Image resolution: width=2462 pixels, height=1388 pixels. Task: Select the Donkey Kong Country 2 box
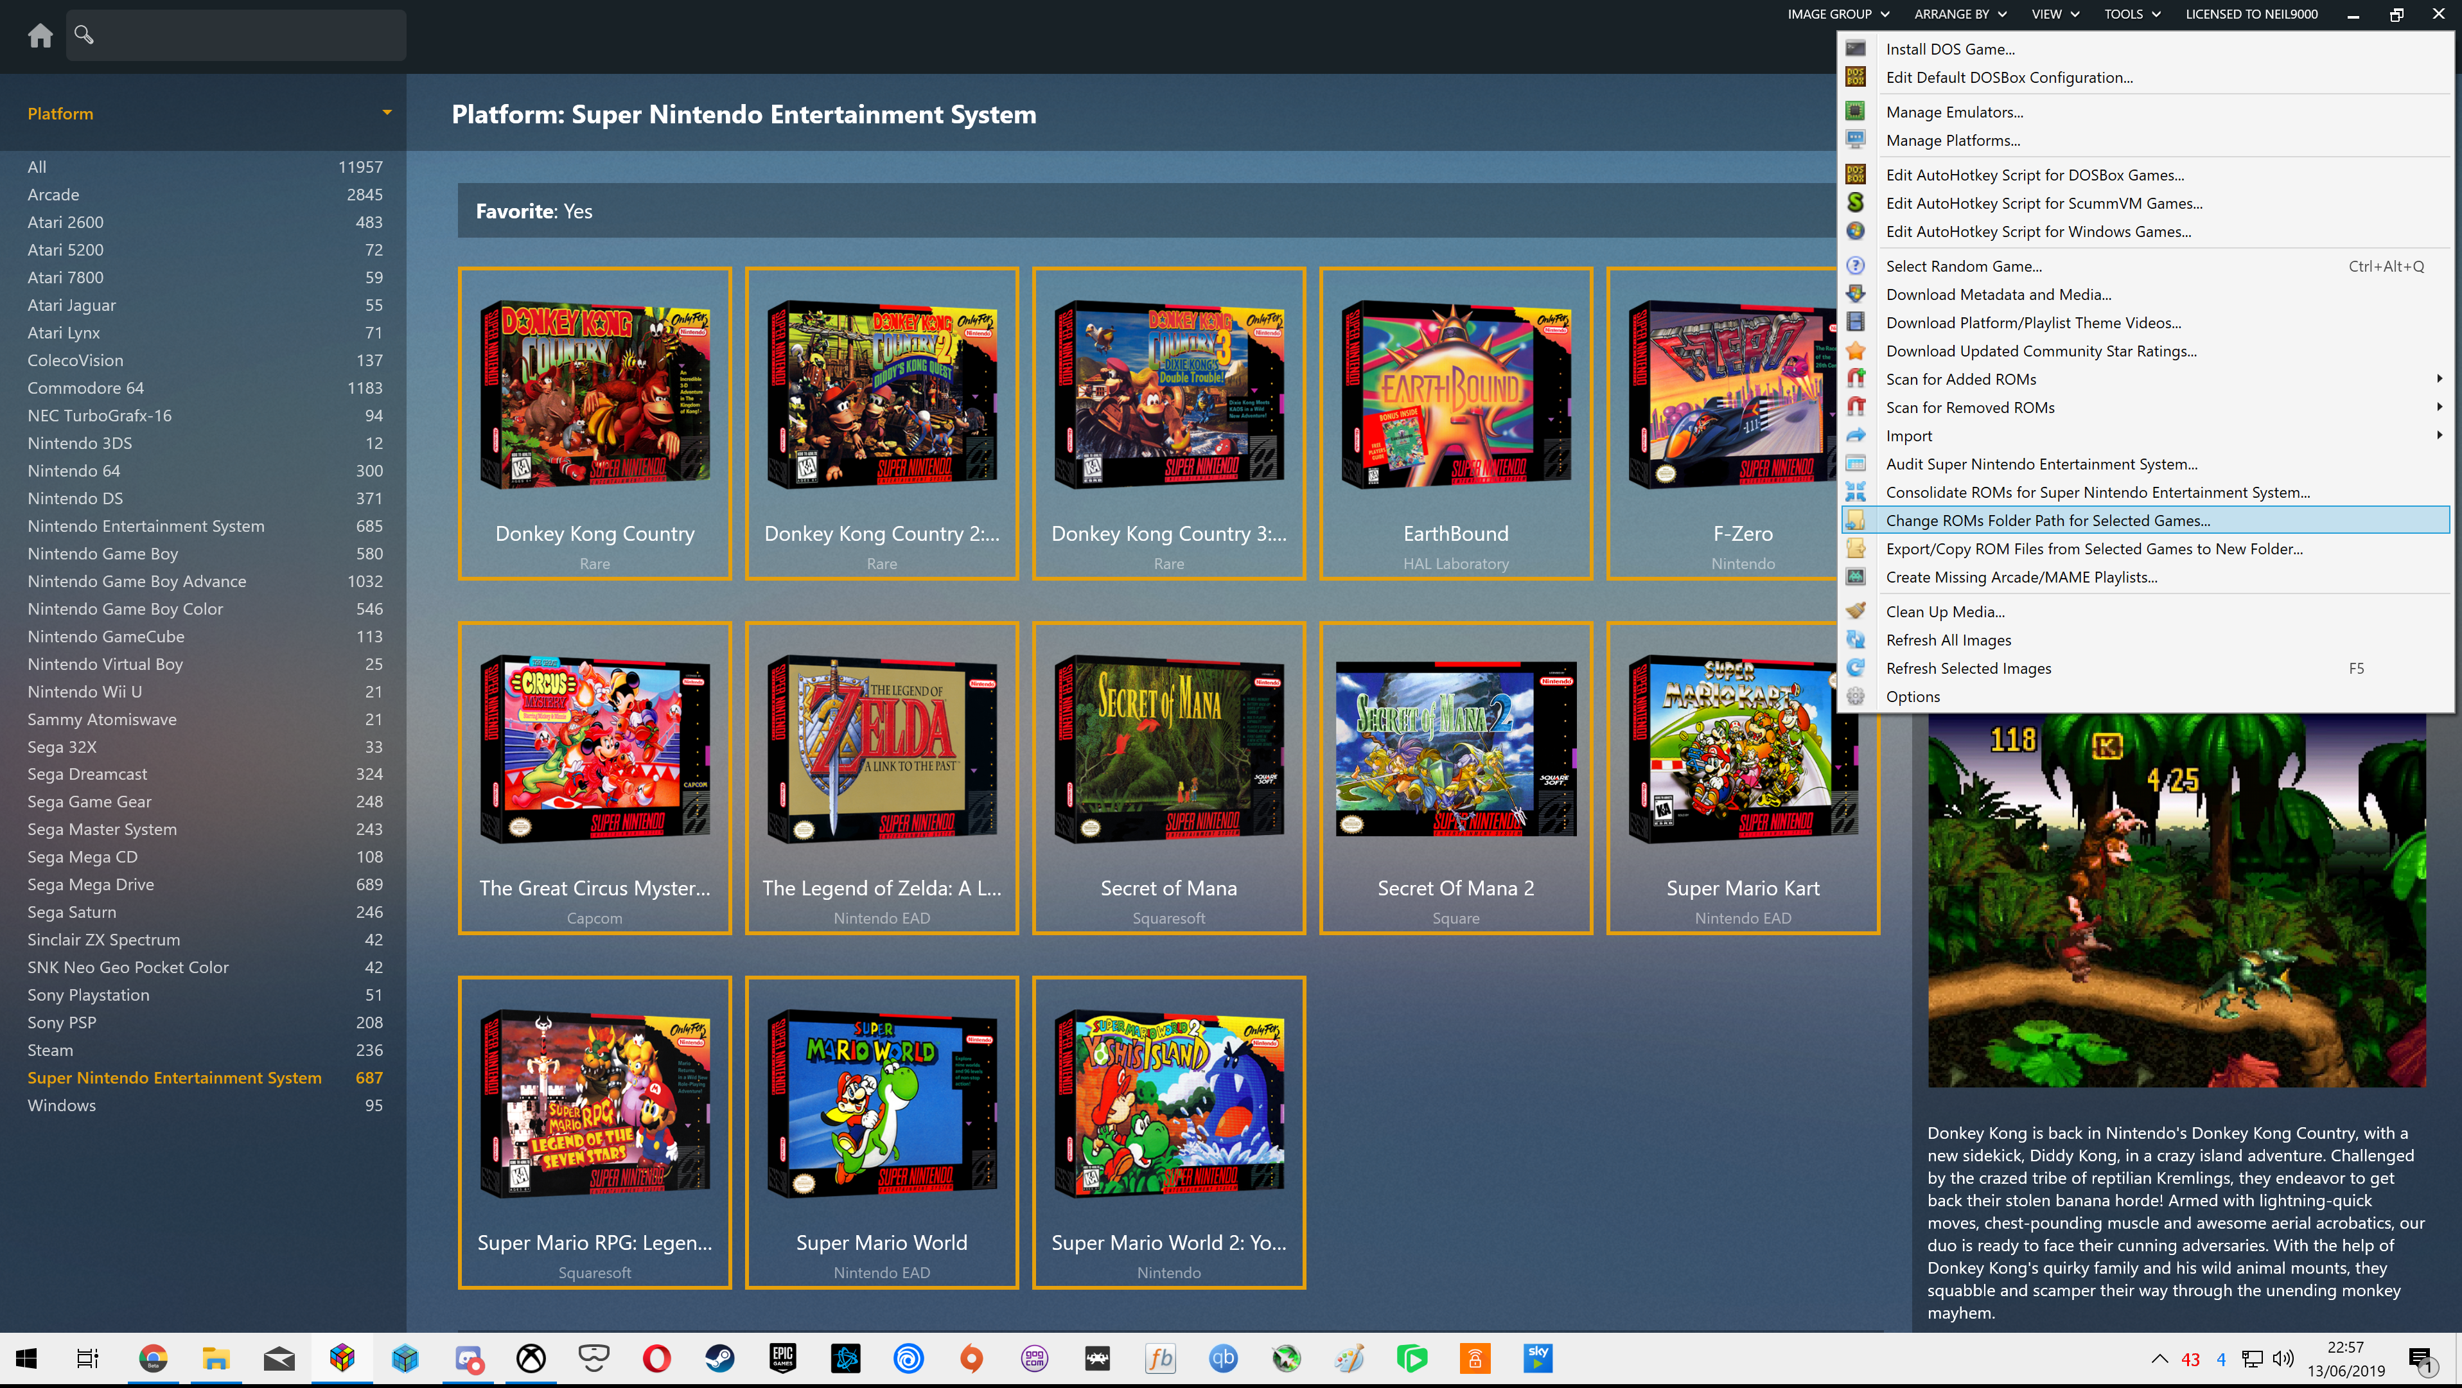pos(881,423)
